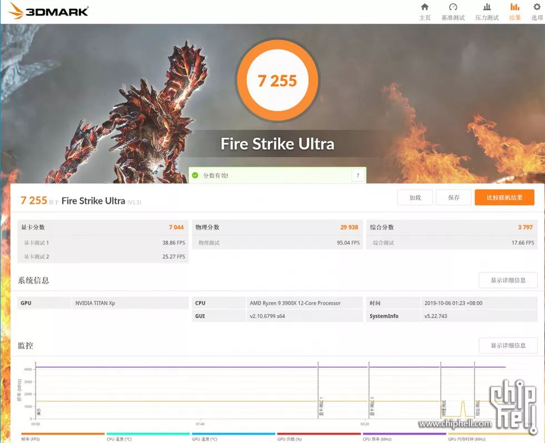The height and width of the screenshot is (443, 545).
Task: Click the 3DMark logo
Action: pyautogui.click(x=48, y=11)
